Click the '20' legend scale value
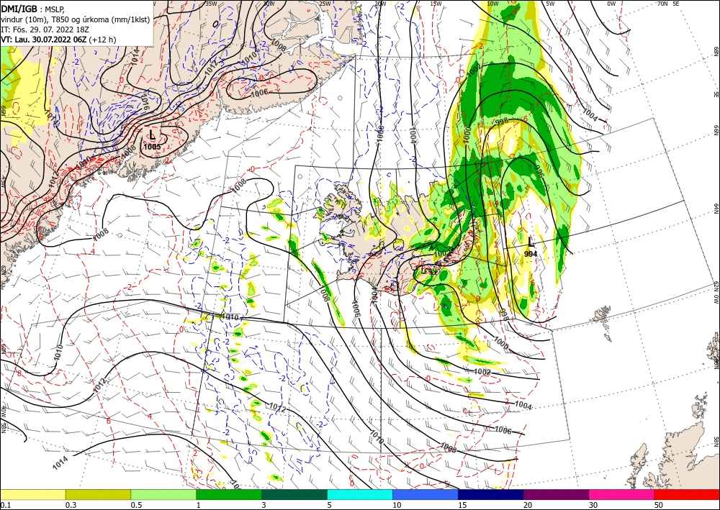The width and height of the screenshot is (720, 510). pyautogui.click(x=528, y=505)
